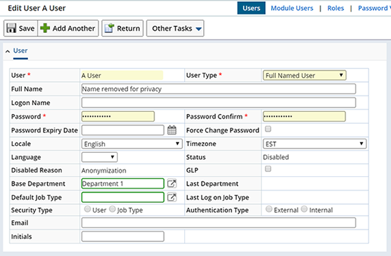The width and height of the screenshot is (391, 256).
Task: Expand the Timezone dropdown showing EST
Action: [315, 143]
